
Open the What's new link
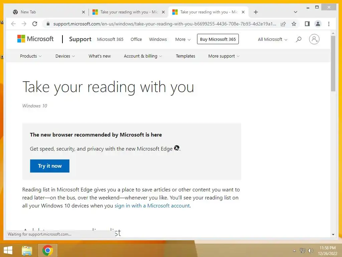click(100, 56)
